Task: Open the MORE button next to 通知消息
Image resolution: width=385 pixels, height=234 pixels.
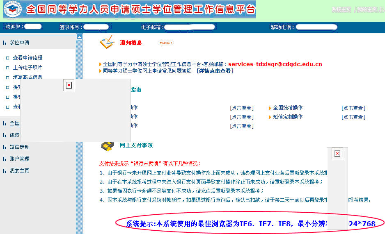Action: click(x=165, y=43)
